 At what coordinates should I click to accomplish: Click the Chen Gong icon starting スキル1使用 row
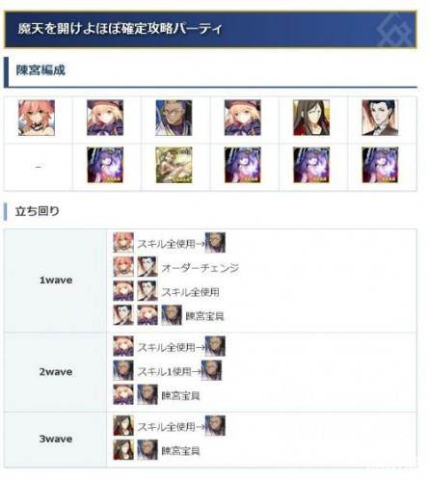click(x=123, y=370)
